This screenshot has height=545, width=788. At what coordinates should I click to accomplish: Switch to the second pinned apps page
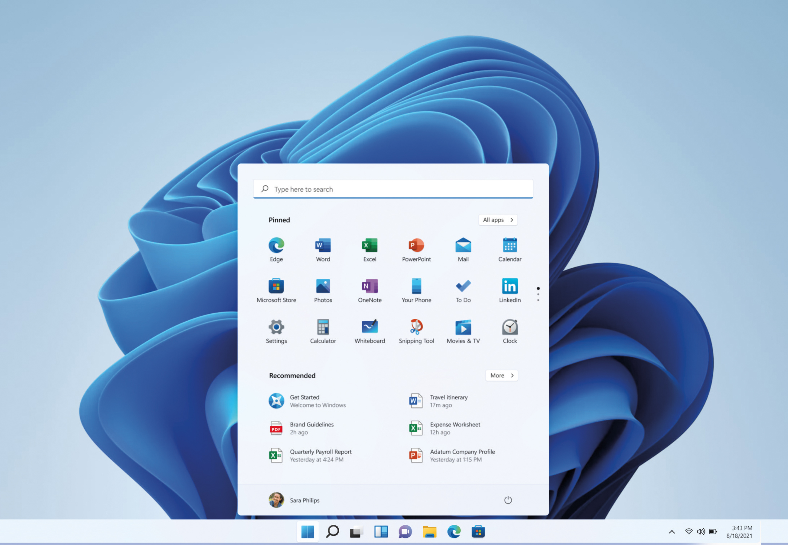538,294
